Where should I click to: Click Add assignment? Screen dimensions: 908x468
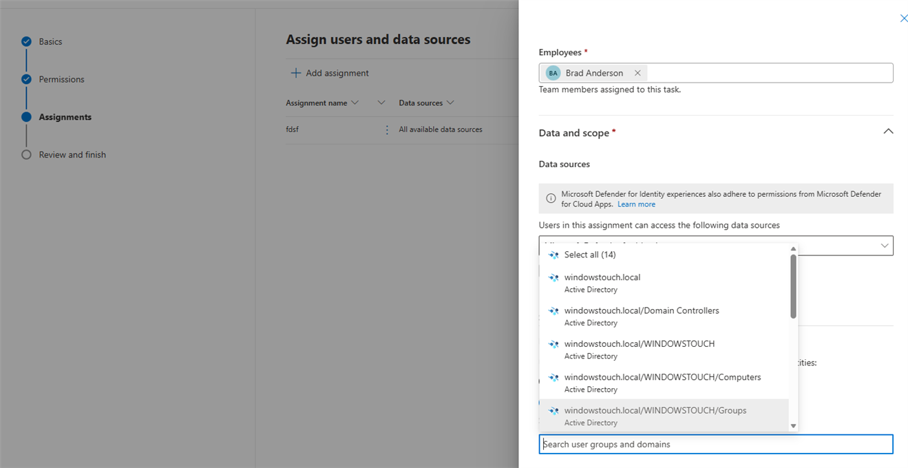coord(330,73)
